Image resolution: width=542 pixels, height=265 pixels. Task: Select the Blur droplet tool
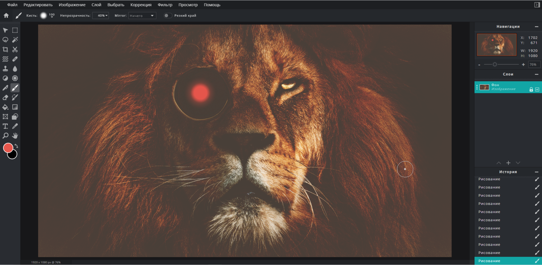15,69
